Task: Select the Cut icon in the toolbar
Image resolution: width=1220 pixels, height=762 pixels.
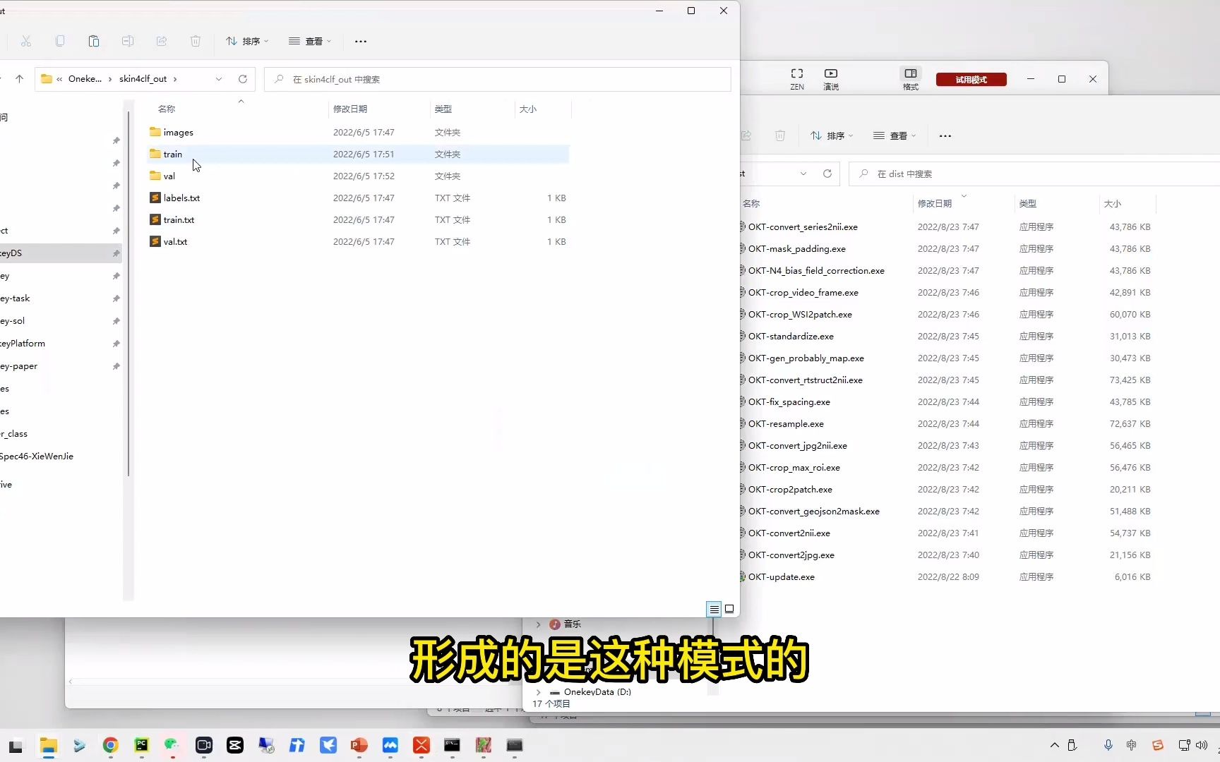Action: coord(26,41)
